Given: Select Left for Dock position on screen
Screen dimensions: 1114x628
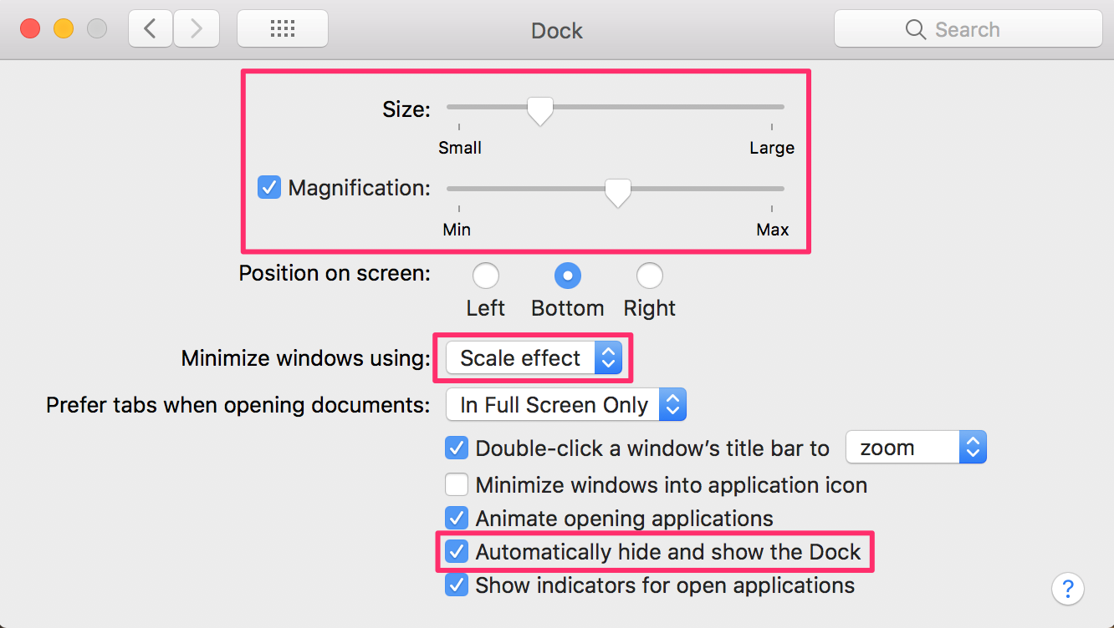Looking at the screenshot, I should pos(486,275).
